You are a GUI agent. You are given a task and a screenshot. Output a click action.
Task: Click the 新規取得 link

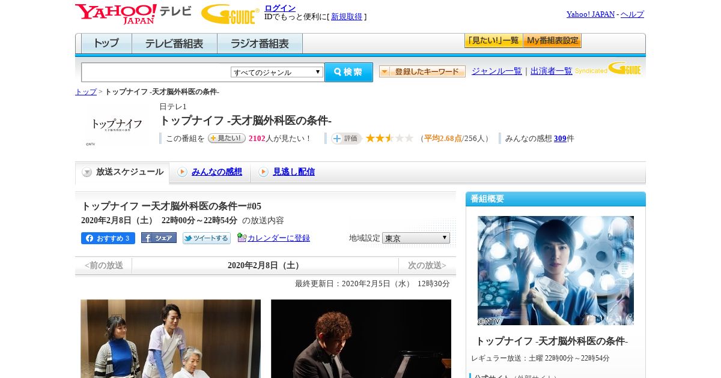click(347, 17)
